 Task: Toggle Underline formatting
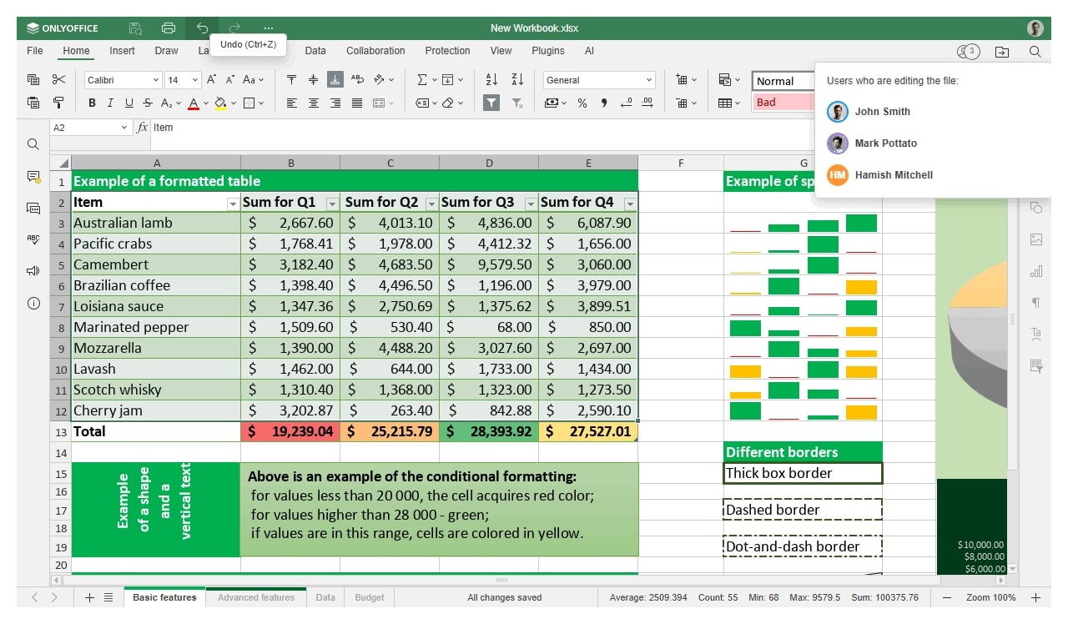click(x=128, y=103)
